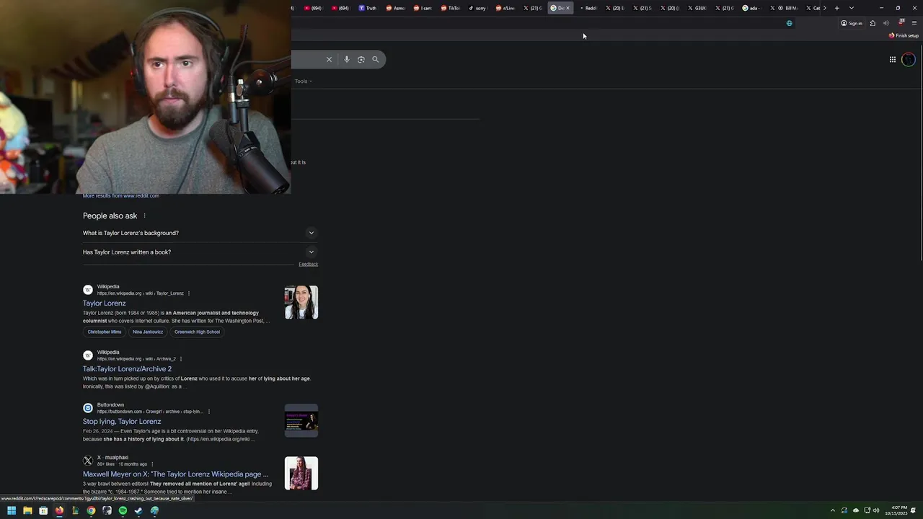Clear the search box with the X icon
This screenshot has height=519, width=923.
point(329,59)
